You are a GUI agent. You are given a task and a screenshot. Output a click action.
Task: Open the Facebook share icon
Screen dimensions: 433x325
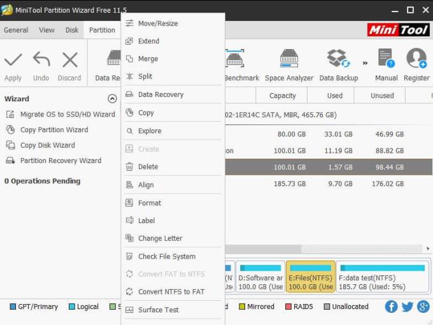392,307
